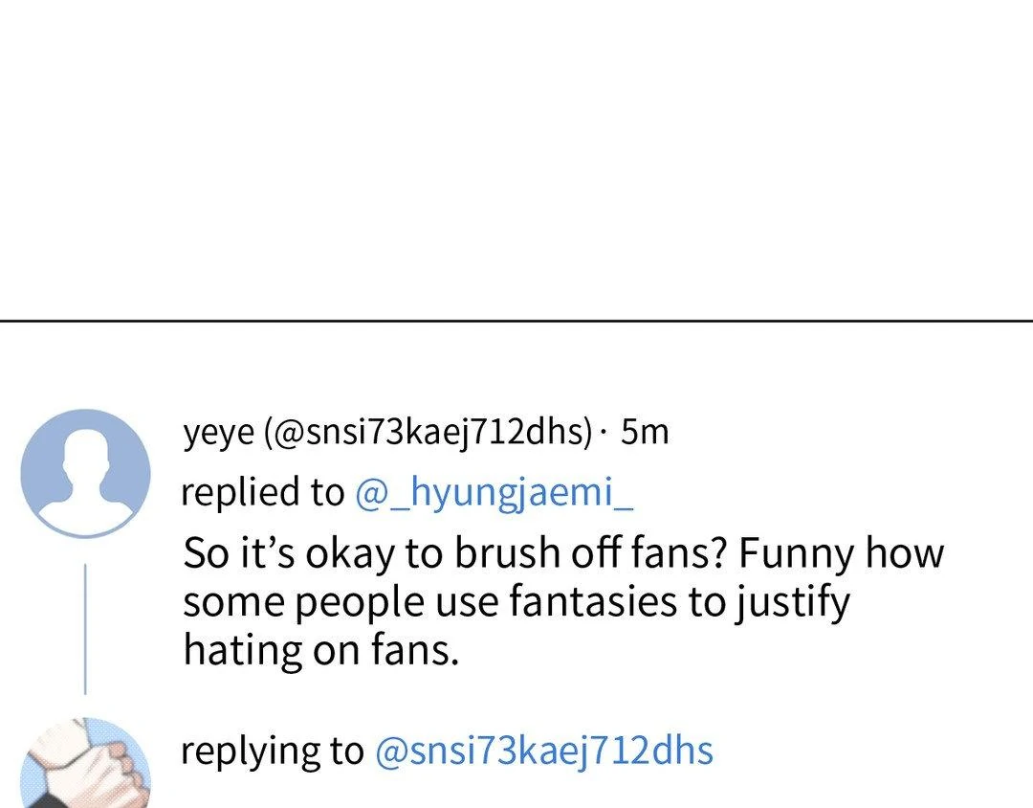Click the dot separator before the timestamp
Viewport: 1033px width, 808px height.
603,434
